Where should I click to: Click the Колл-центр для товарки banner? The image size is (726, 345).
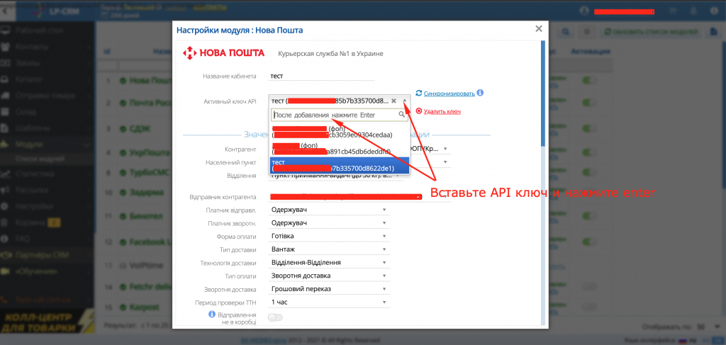tap(47, 323)
